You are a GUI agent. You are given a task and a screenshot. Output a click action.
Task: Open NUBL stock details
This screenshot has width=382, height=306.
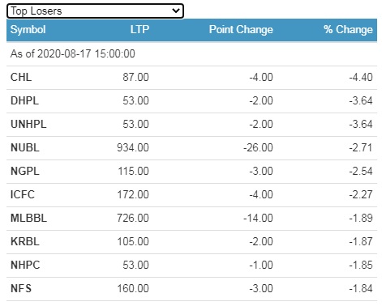click(25, 147)
